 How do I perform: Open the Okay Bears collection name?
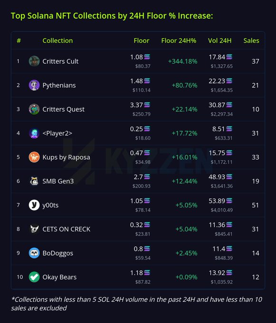[x=59, y=277]
